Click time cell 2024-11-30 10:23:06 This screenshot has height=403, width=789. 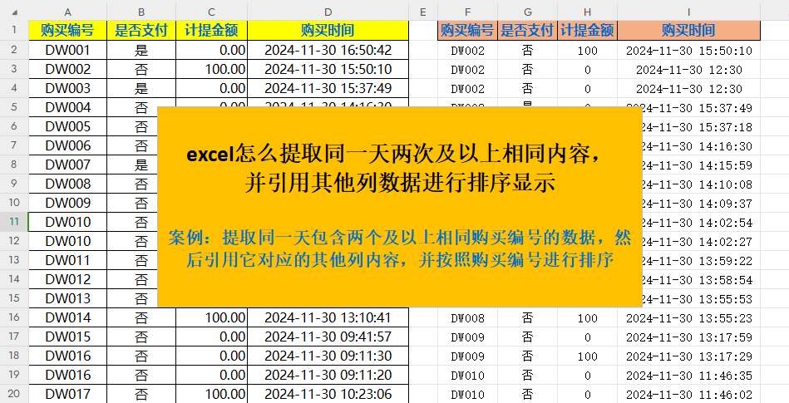click(x=328, y=394)
